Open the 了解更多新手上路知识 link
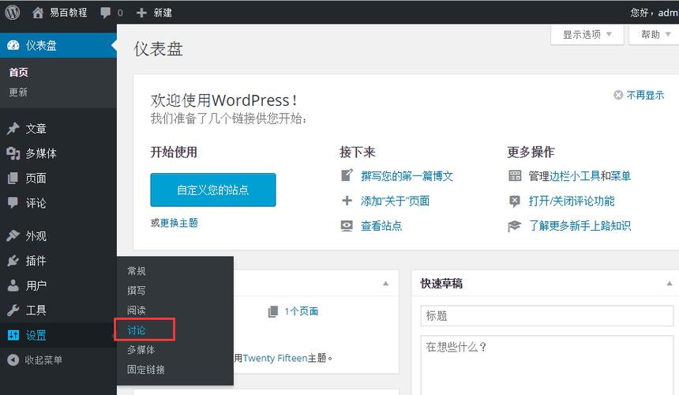The image size is (679, 395). point(580,226)
